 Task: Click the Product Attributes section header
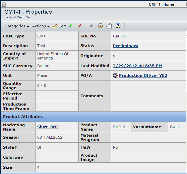pyautogui.click(x=93, y=117)
